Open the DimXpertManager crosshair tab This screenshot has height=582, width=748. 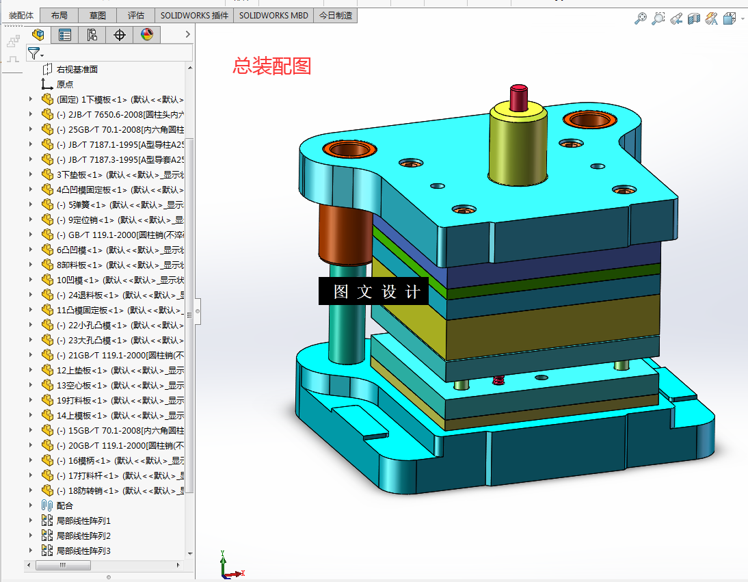click(119, 34)
